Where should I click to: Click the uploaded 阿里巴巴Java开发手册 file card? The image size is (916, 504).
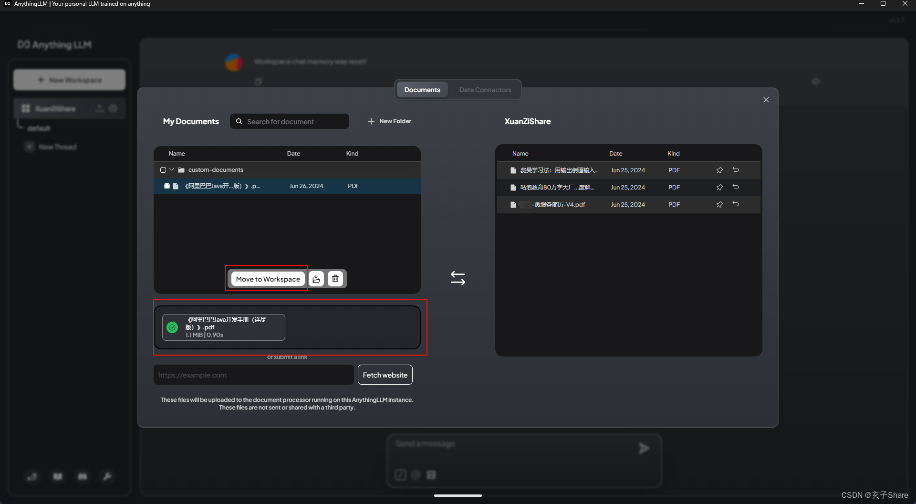pyautogui.click(x=224, y=327)
